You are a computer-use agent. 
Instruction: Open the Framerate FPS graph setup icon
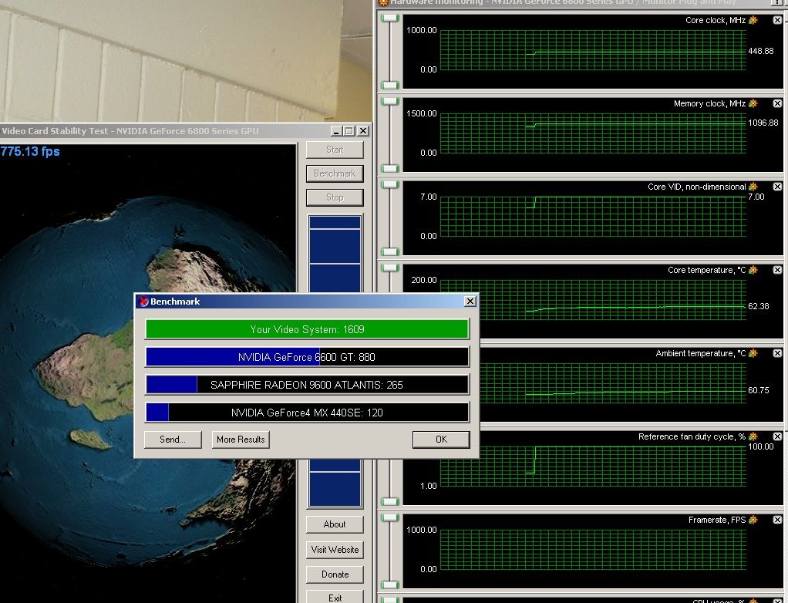pos(753,520)
